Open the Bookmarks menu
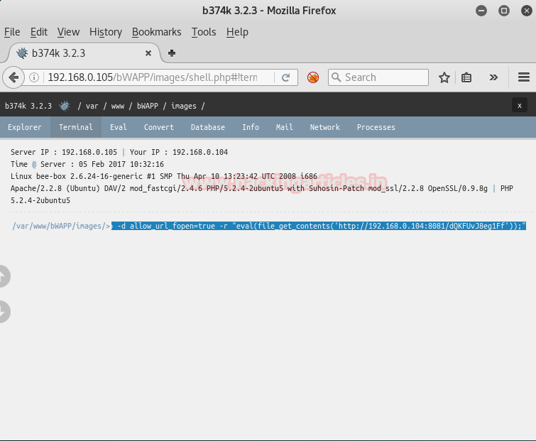The width and height of the screenshot is (536, 441). pyautogui.click(x=157, y=32)
